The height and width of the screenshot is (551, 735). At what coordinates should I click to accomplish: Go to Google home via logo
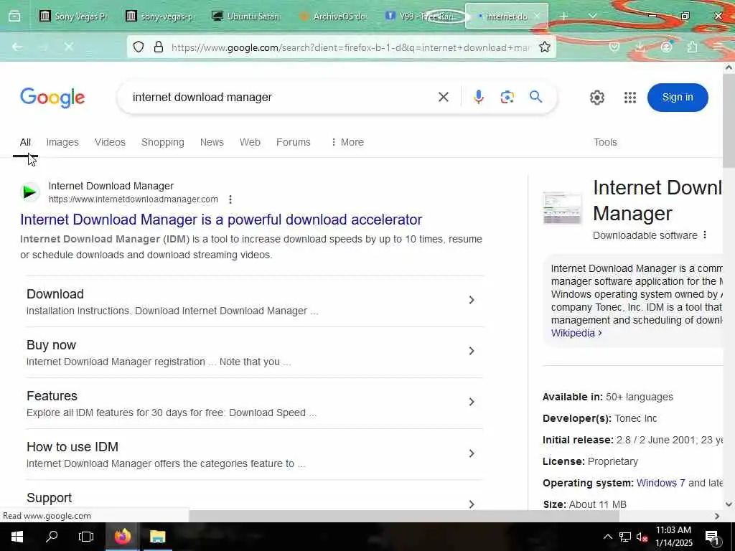coord(52,98)
